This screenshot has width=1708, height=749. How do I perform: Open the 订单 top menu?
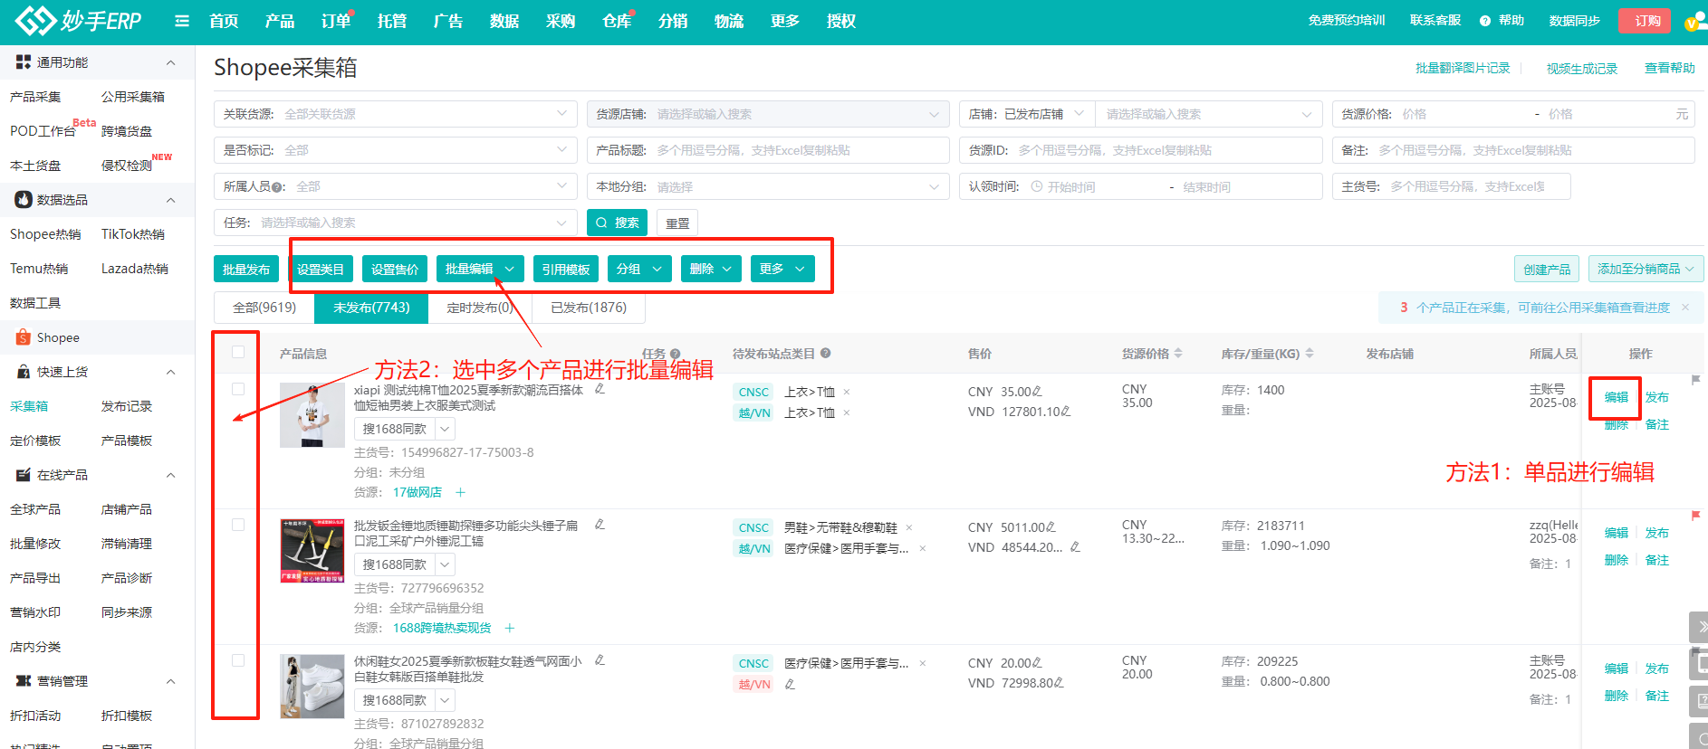[336, 21]
